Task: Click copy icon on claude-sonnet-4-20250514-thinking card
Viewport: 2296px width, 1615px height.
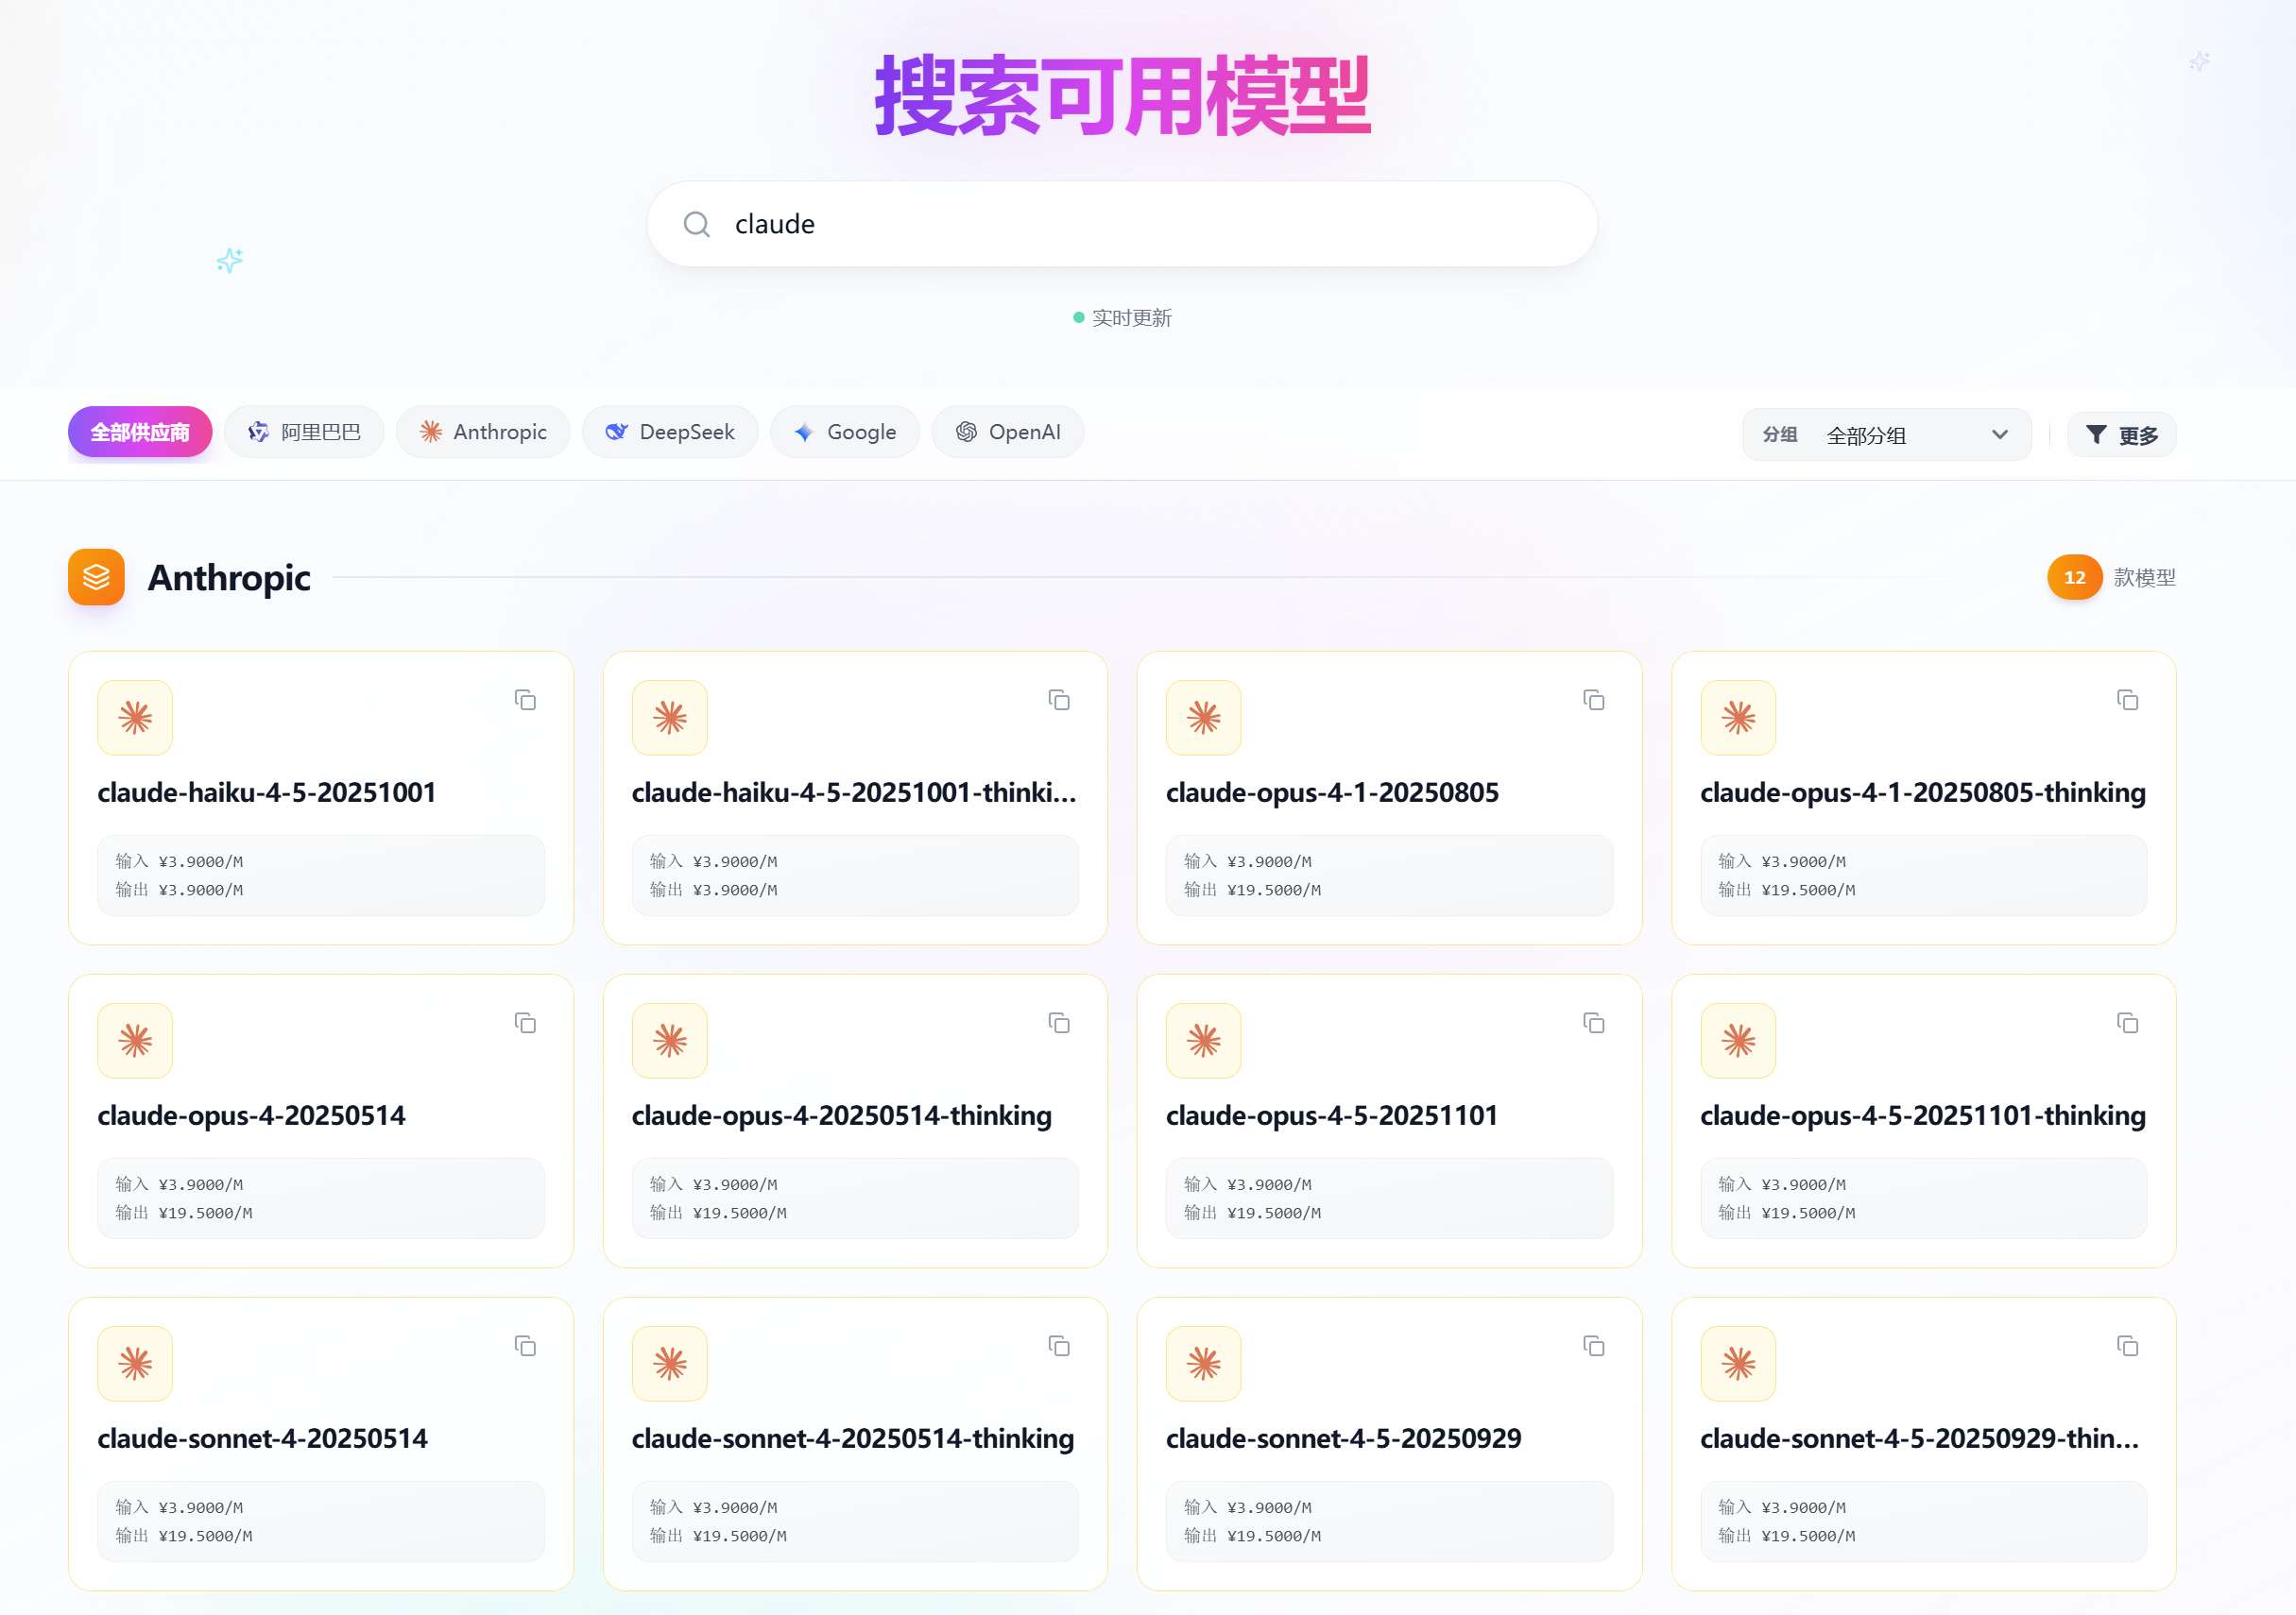Action: click(x=1059, y=1345)
